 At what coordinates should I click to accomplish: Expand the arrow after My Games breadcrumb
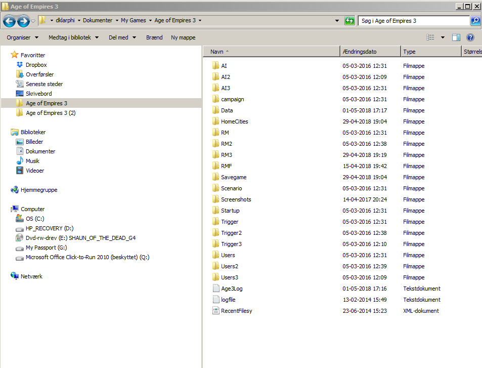click(x=150, y=20)
